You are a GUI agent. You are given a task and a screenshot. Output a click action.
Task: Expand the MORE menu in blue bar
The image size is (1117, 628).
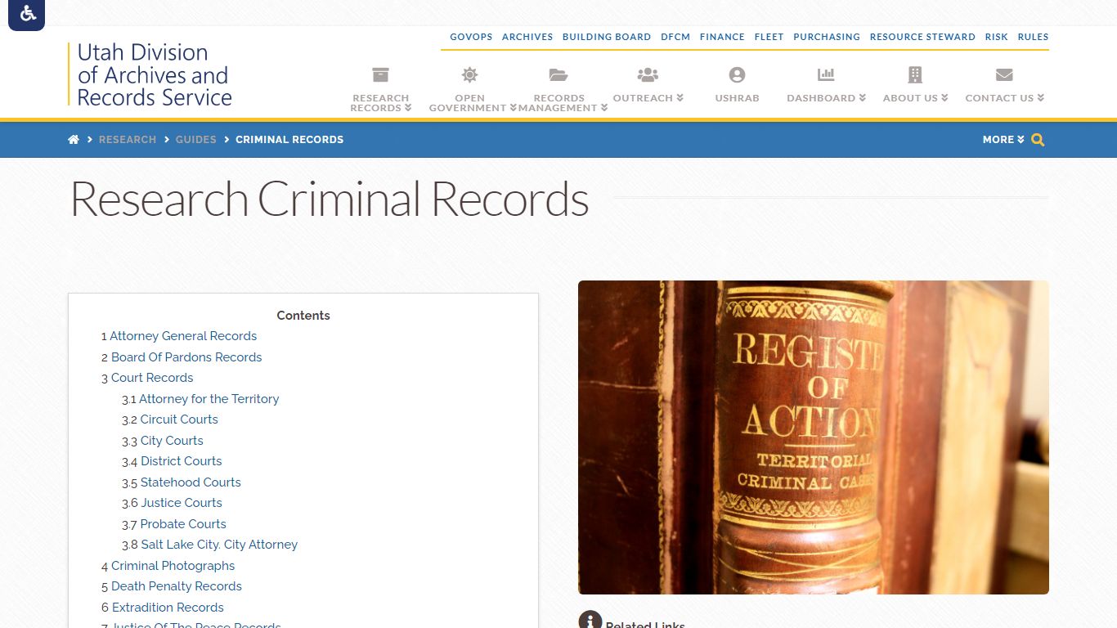click(x=1003, y=140)
